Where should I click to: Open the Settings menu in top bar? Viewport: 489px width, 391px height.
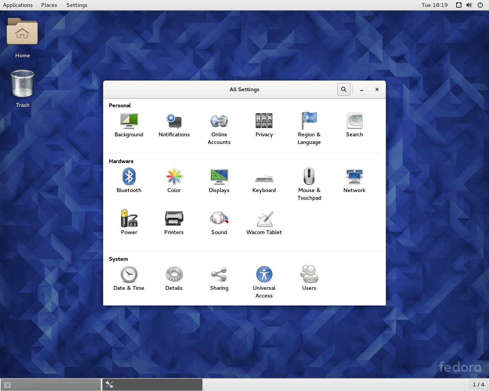point(77,5)
